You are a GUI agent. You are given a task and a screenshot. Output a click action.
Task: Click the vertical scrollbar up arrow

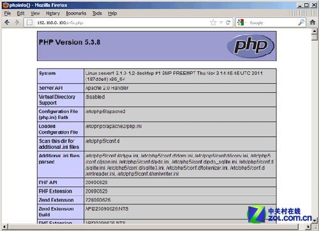[315, 31]
